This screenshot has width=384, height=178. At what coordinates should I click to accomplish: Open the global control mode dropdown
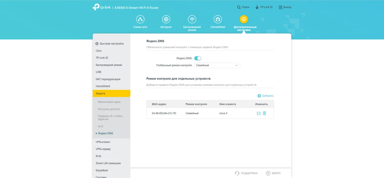[x=217, y=65]
